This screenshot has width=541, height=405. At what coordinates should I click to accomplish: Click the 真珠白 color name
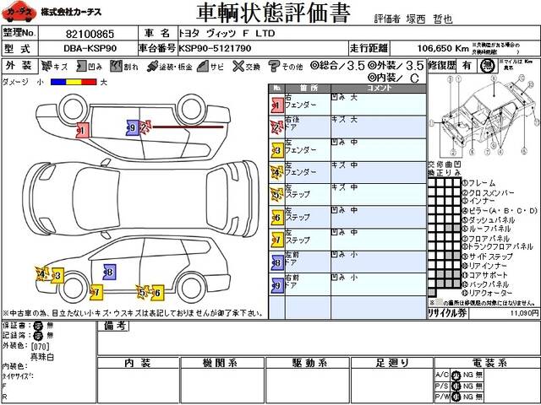pyautogui.click(x=41, y=357)
